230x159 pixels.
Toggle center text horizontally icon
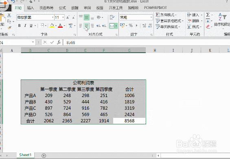click(x=87, y=26)
